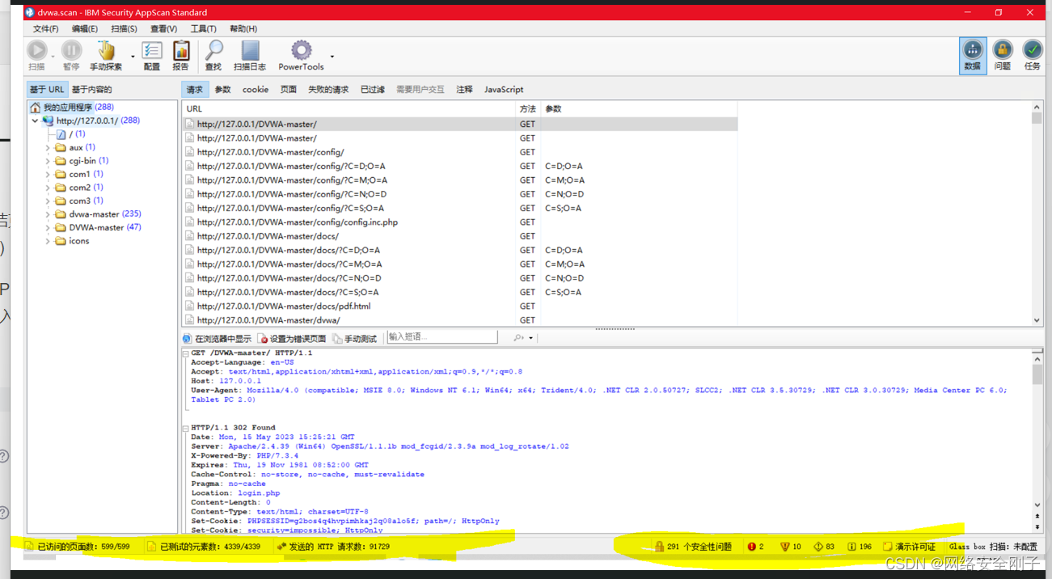1052x579 pixels.
Task: Select the 基于 URL tab
Action: pyautogui.click(x=47, y=90)
